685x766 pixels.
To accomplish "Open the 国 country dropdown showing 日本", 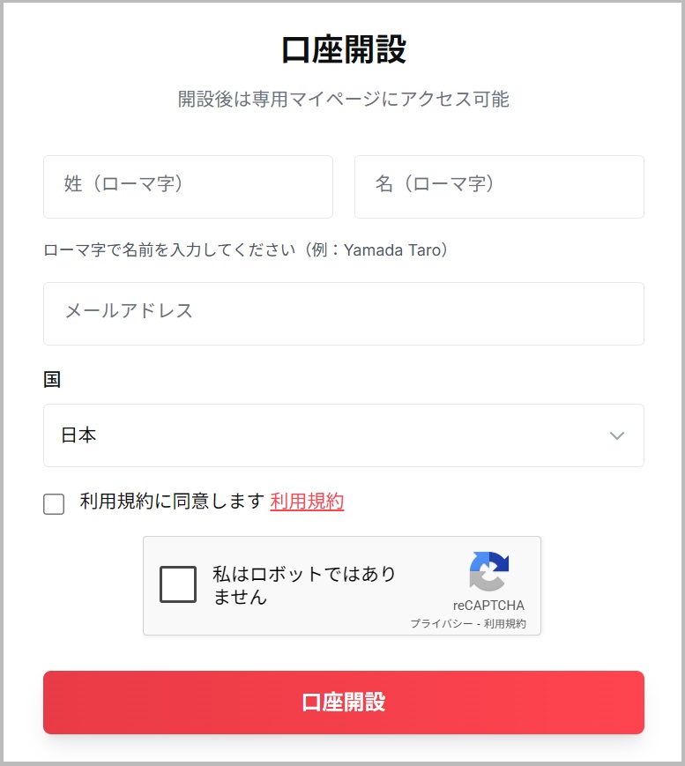I will click(343, 435).
